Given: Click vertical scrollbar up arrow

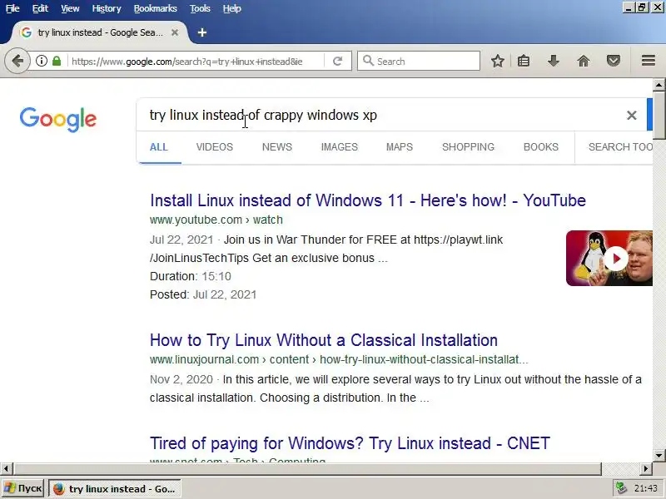Looking at the screenshot, I should click(x=659, y=85).
